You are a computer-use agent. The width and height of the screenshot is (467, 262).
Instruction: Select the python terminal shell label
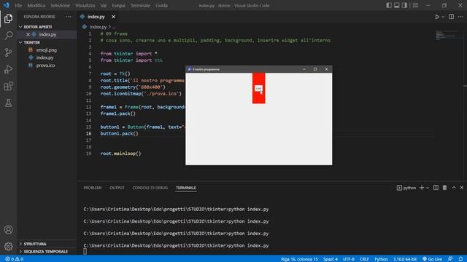[406, 188]
